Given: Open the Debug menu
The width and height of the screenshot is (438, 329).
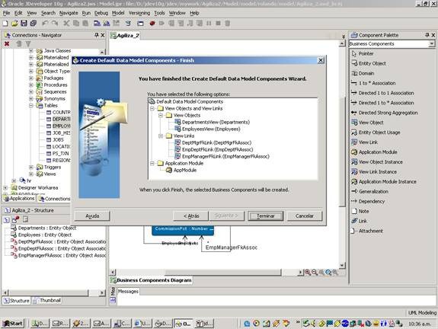Looking at the screenshot, I should click(x=101, y=13).
